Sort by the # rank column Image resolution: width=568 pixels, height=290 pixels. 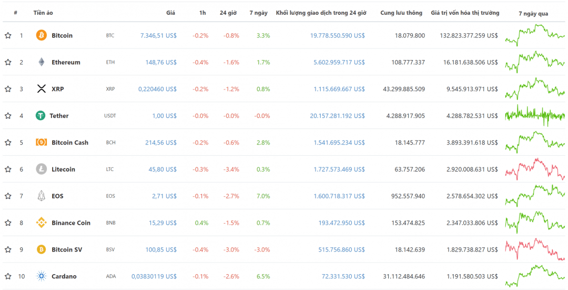(x=16, y=13)
